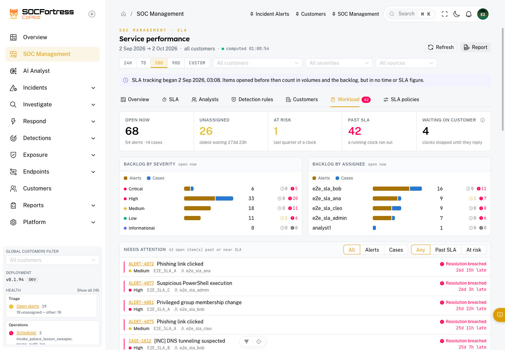Click the Overview icon in the sidebar
This screenshot has width=505, height=350.
point(13,37)
